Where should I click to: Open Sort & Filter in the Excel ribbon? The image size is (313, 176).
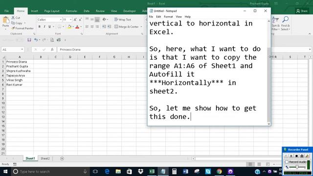pos(275,23)
